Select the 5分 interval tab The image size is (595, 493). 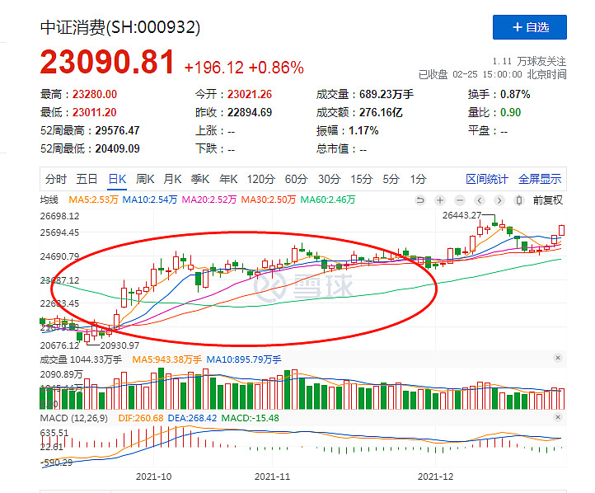[x=391, y=179]
